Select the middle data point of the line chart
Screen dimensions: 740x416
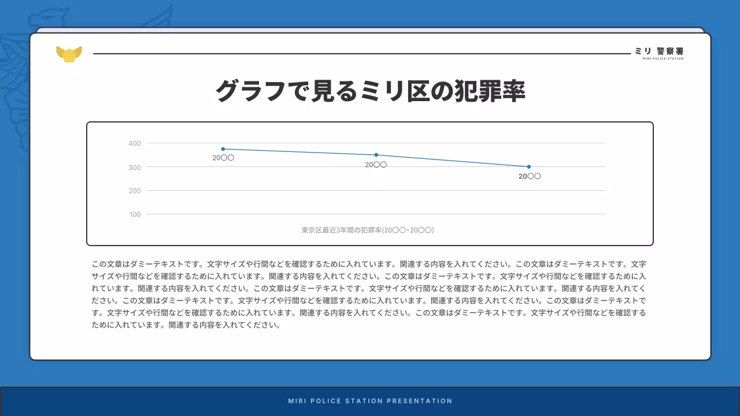pos(376,154)
